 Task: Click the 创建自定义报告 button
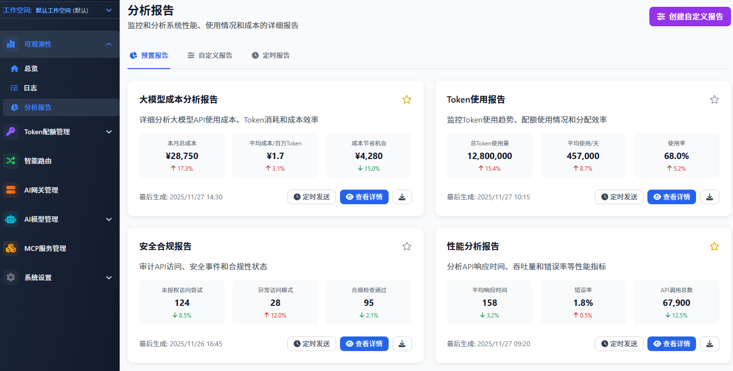(x=690, y=17)
